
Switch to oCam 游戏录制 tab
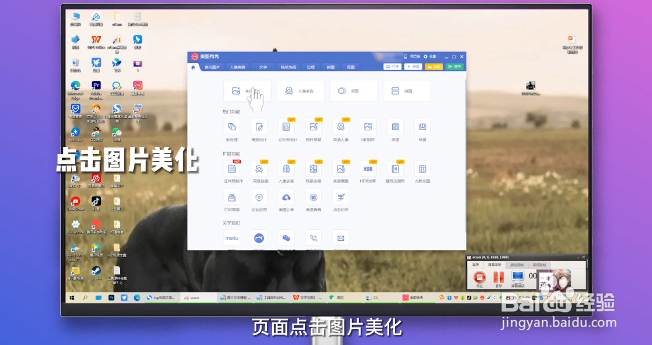(x=517, y=265)
